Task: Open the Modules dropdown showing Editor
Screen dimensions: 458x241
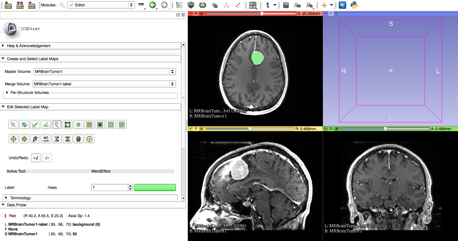Action: click(x=101, y=5)
